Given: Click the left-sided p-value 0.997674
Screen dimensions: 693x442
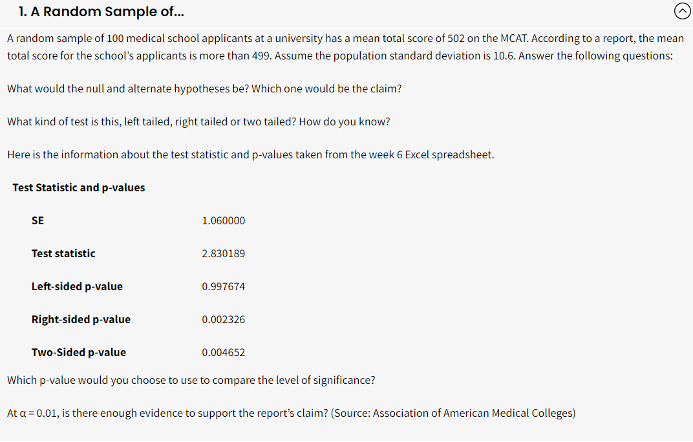Looking at the screenshot, I should [x=222, y=286].
